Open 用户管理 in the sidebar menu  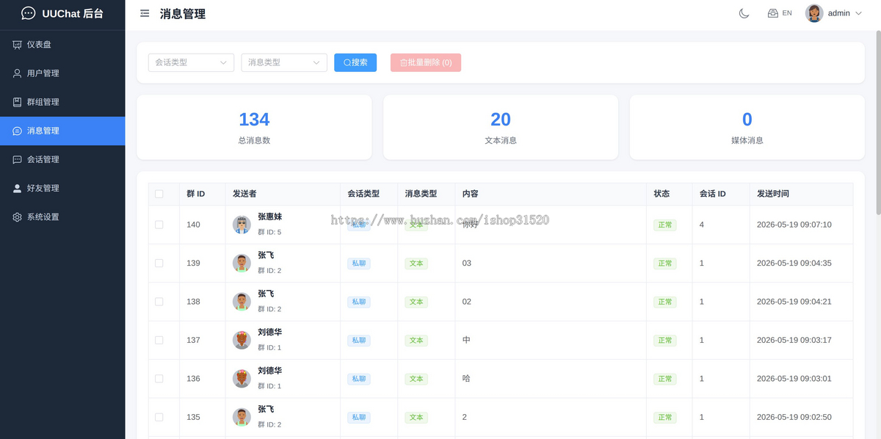coord(62,73)
